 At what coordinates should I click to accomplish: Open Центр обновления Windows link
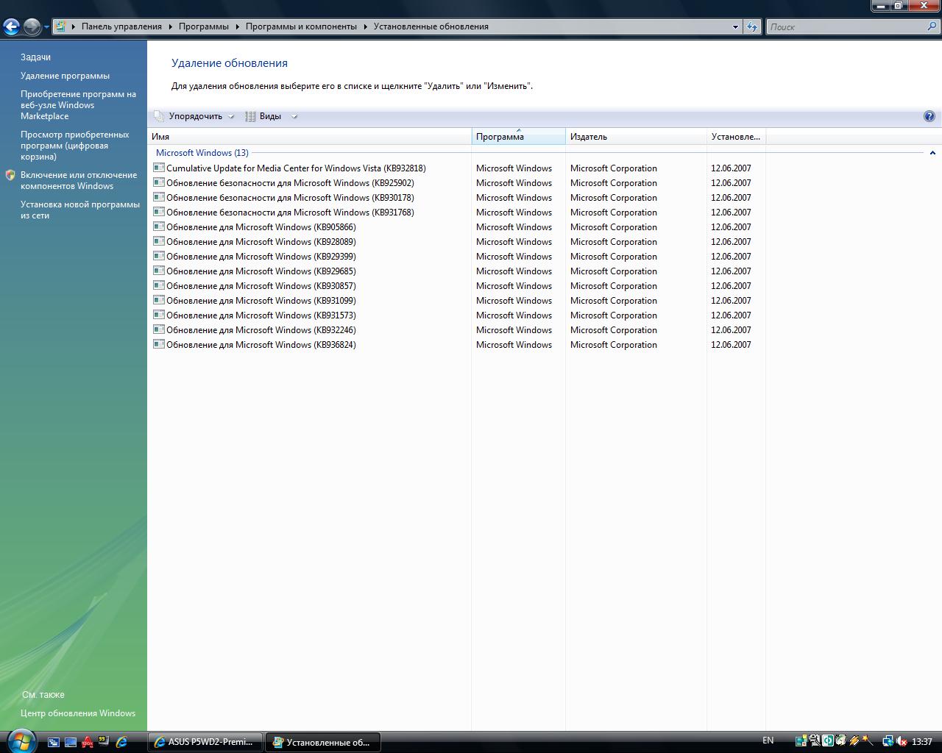[78, 713]
